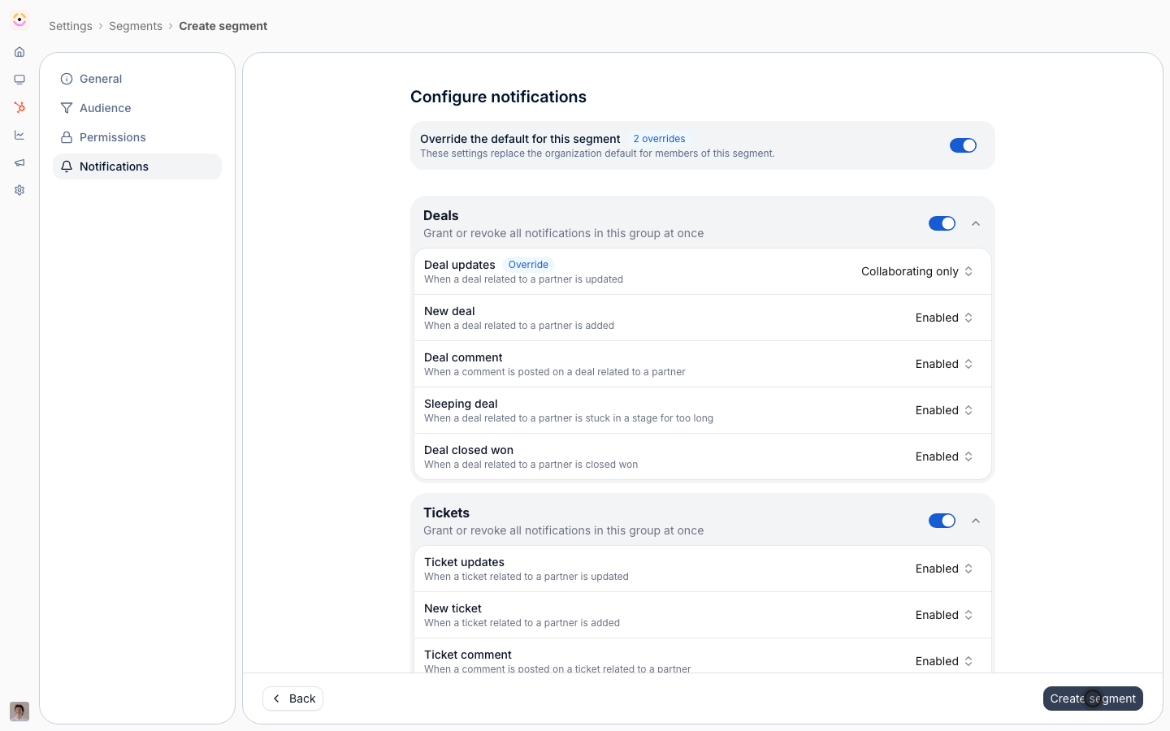Open Ticket updates Enabled dropdown
1170x731 pixels.
pos(944,569)
